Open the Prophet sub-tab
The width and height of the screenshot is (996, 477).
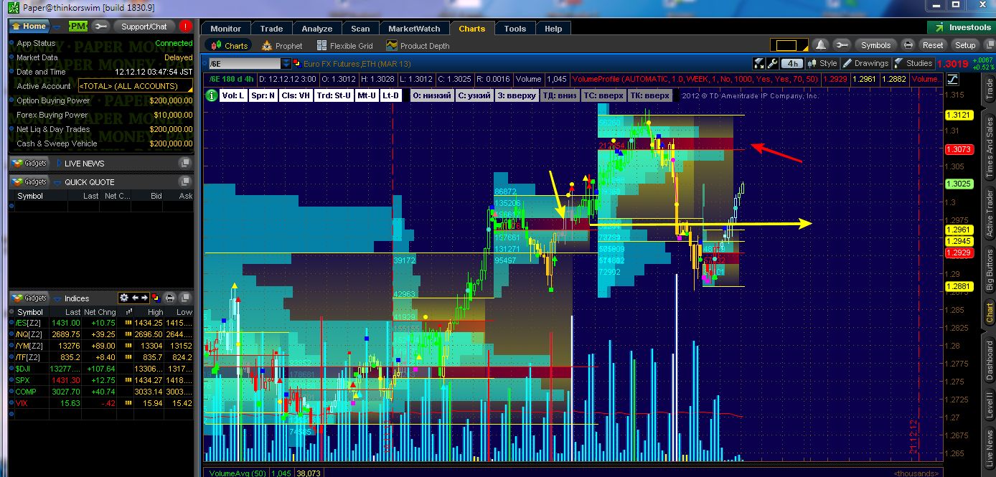282,45
